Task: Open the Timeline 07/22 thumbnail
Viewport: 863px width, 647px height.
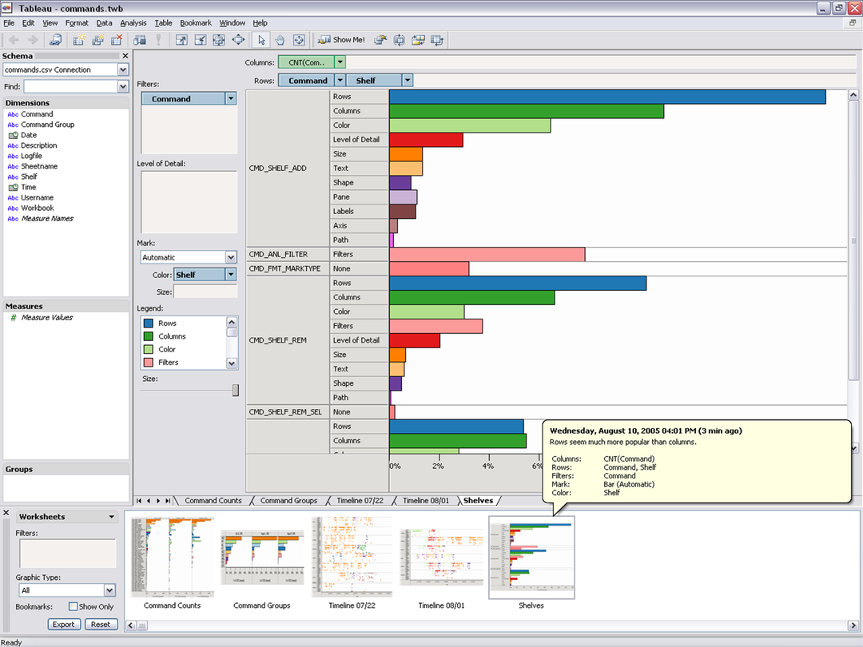Action: 352,557
